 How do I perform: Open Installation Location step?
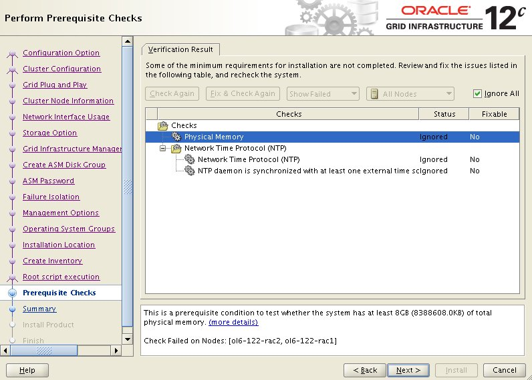point(59,245)
